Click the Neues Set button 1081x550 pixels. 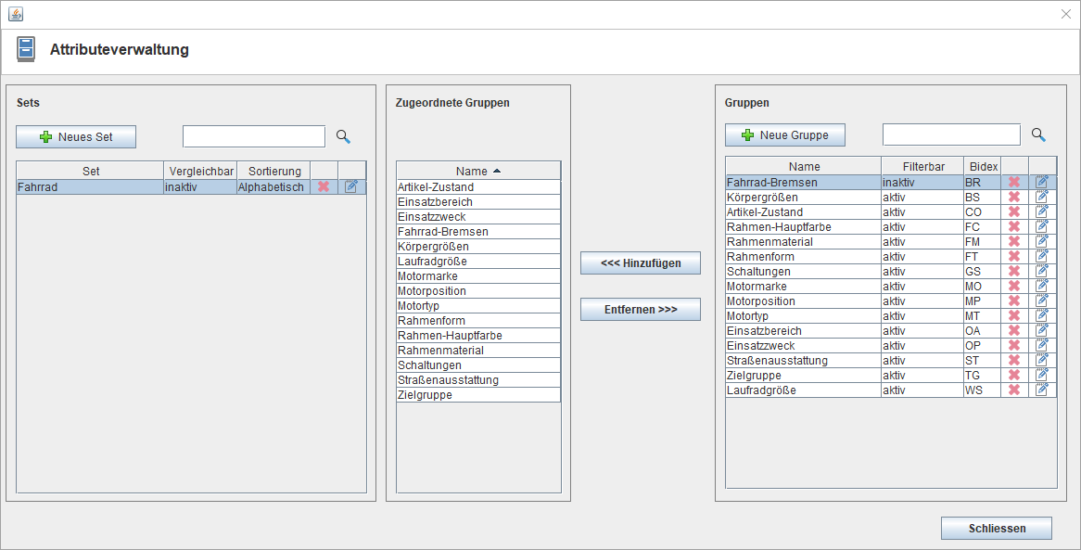click(x=76, y=136)
